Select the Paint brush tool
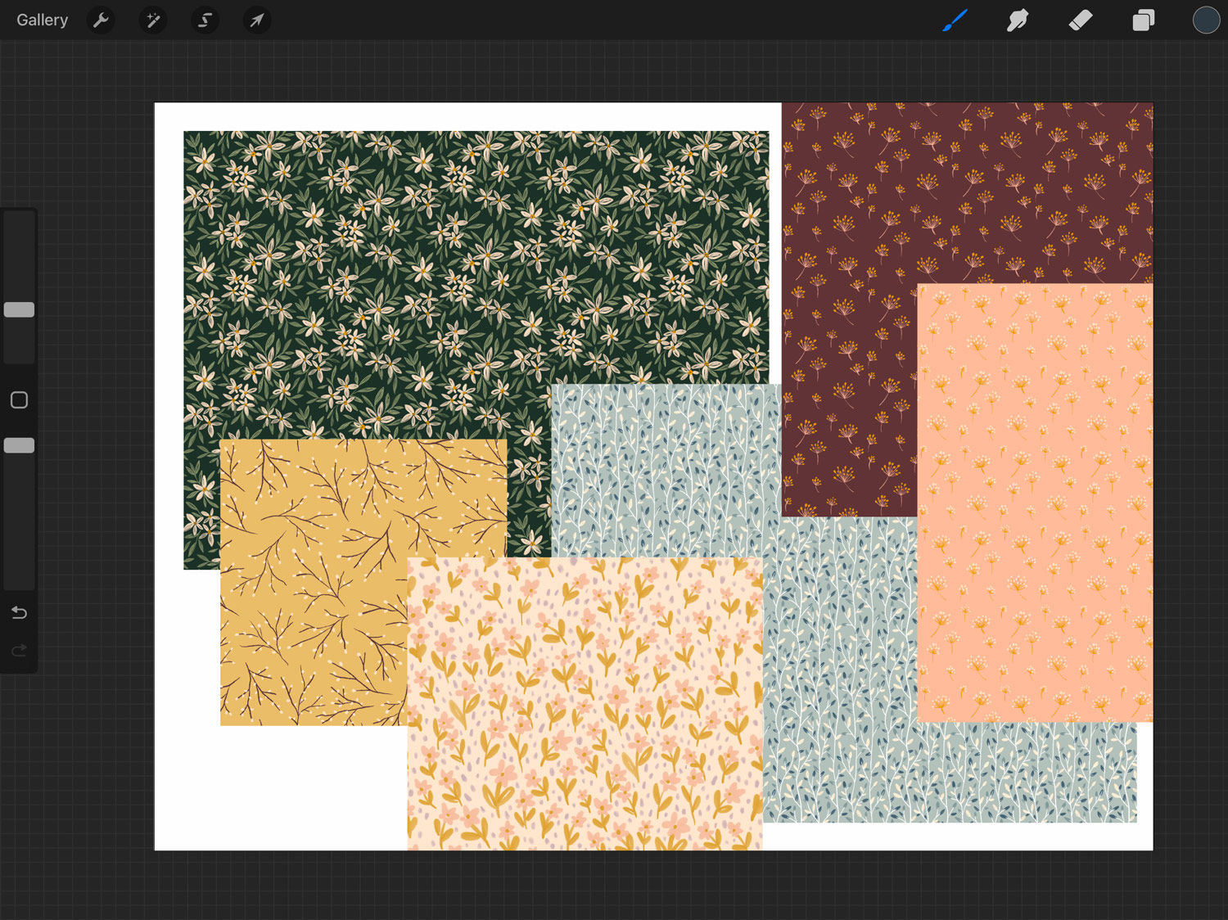 pyautogui.click(x=955, y=20)
